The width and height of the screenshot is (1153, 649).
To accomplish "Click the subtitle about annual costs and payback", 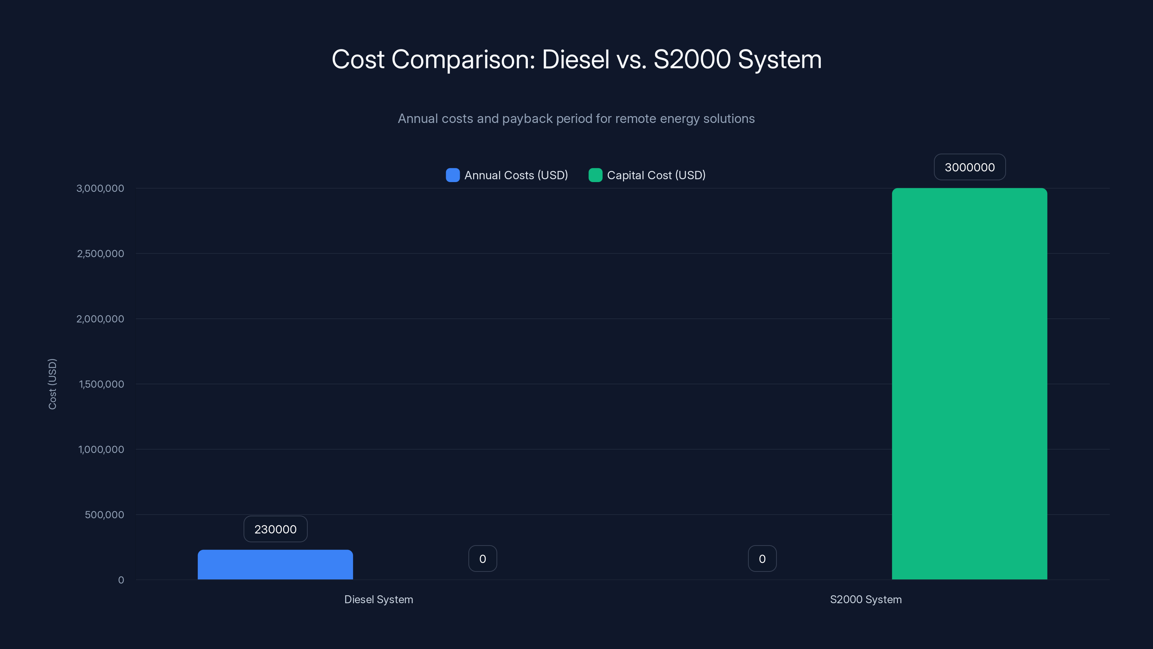I will click(576, 118).
